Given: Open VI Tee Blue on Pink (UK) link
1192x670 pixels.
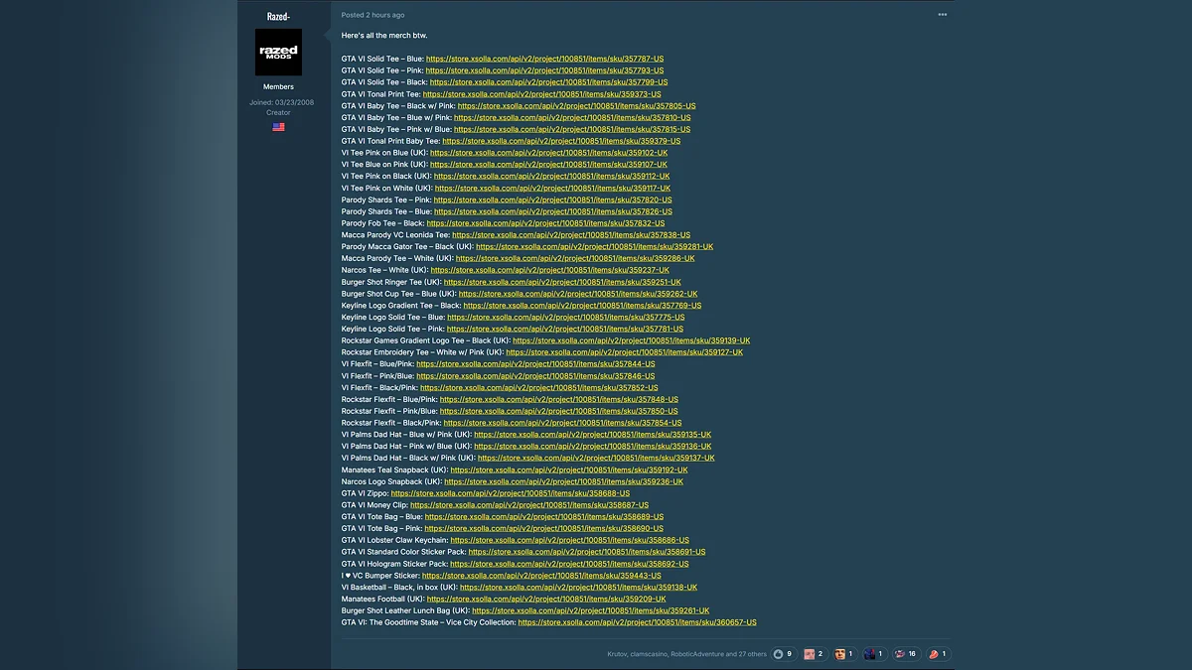Looking at the screenshot, I should pyautogui.click(x=549, y=165).
